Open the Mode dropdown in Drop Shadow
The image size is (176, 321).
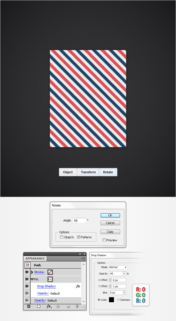118,267
